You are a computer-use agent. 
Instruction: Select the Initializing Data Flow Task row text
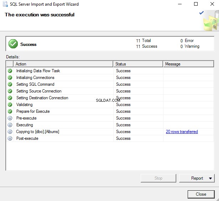(x=38, y=71)
